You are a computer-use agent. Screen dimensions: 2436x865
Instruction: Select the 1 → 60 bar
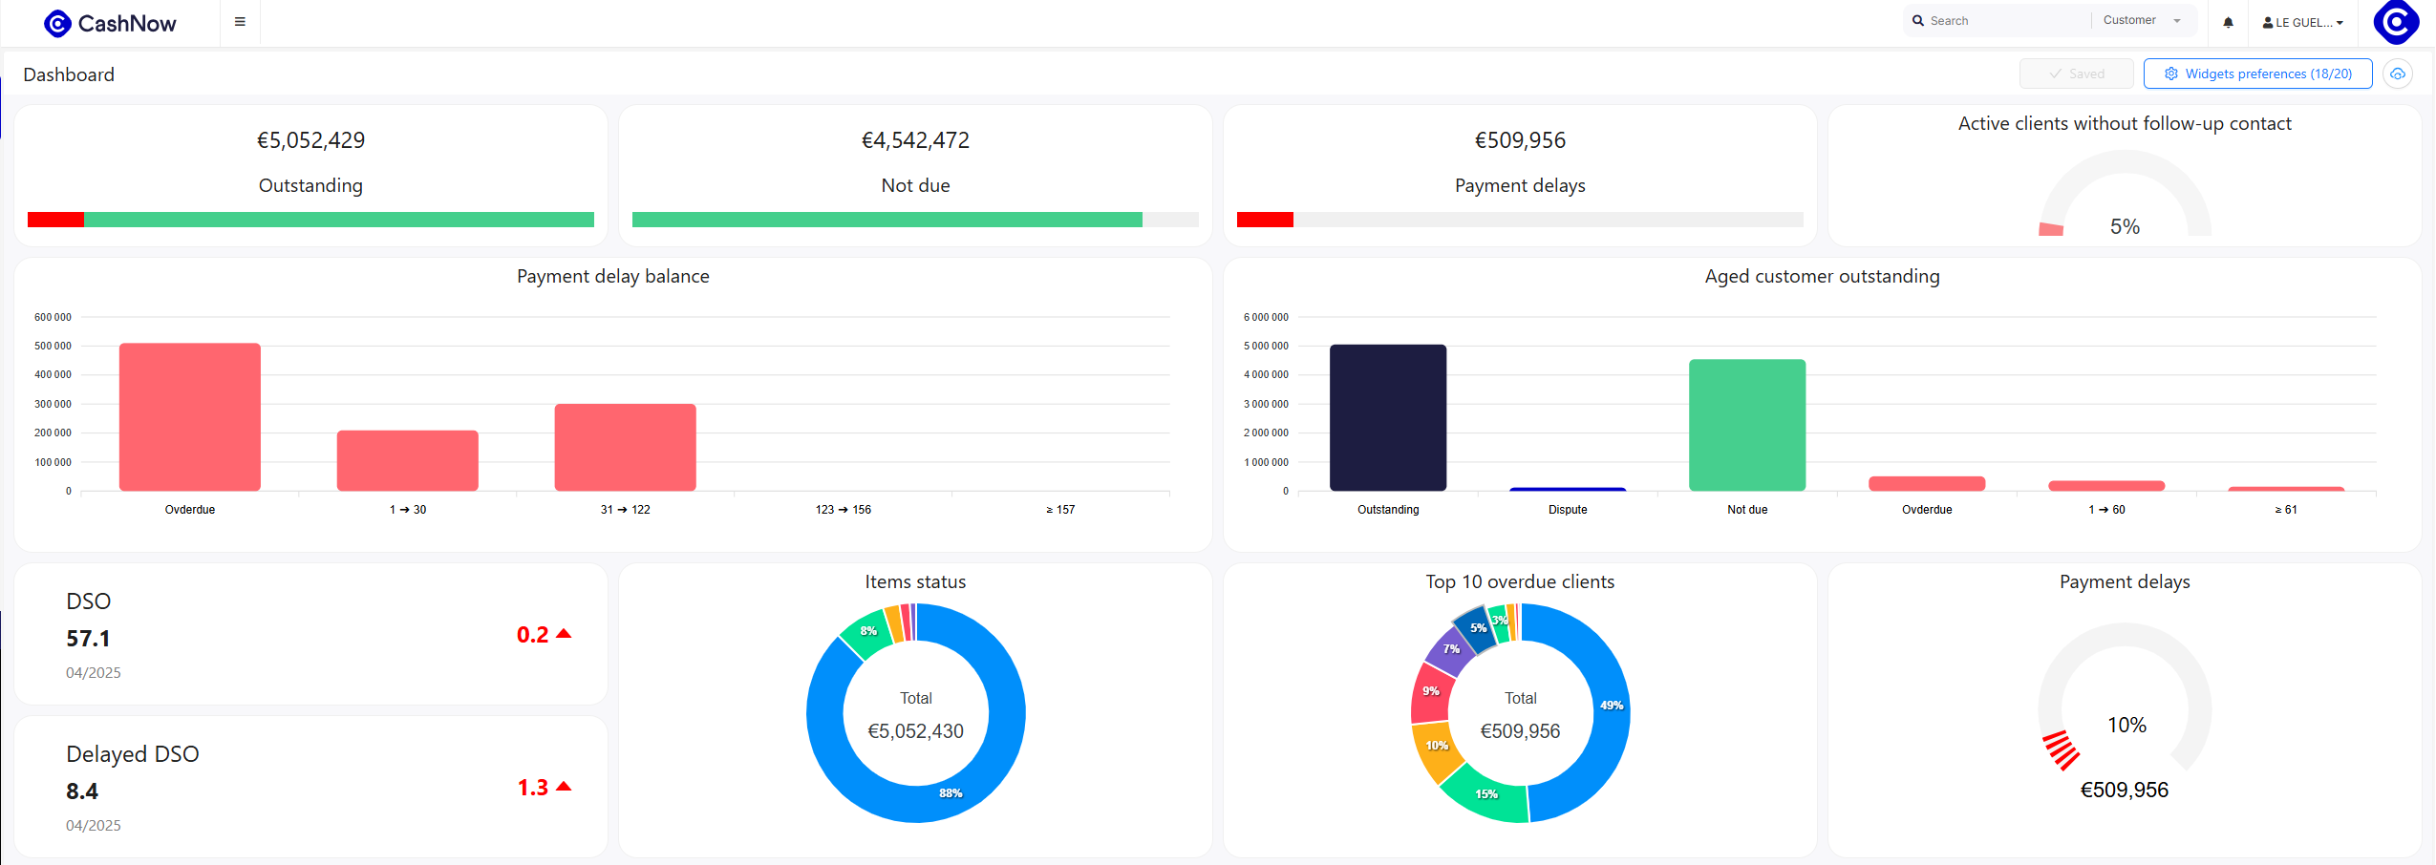click(x=2106, y=486)
